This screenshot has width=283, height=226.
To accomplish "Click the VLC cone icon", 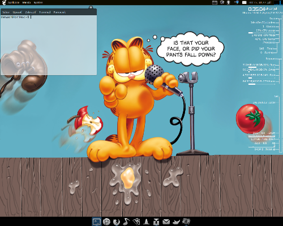I will click(x=146, y=221).
